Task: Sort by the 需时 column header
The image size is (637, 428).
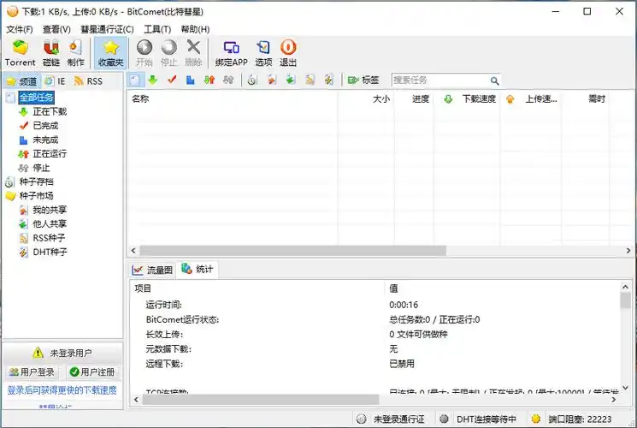Action: pyautogui.click(x=585, y=98)
